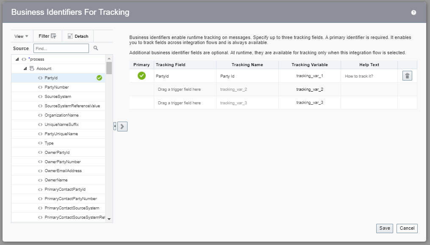This screenshot has width=430, height=245.
Task: Delete the PartyId tracking row
Action: [x=407, y=76]
